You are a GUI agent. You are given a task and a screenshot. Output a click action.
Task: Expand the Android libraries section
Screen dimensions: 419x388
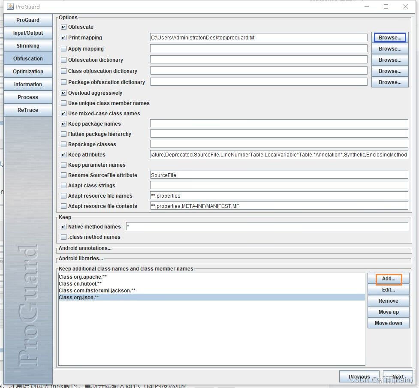tap(81, 259)
